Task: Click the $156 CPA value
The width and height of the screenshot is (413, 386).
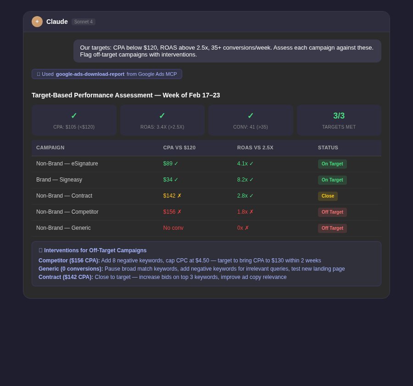Action: pos(172,212)
